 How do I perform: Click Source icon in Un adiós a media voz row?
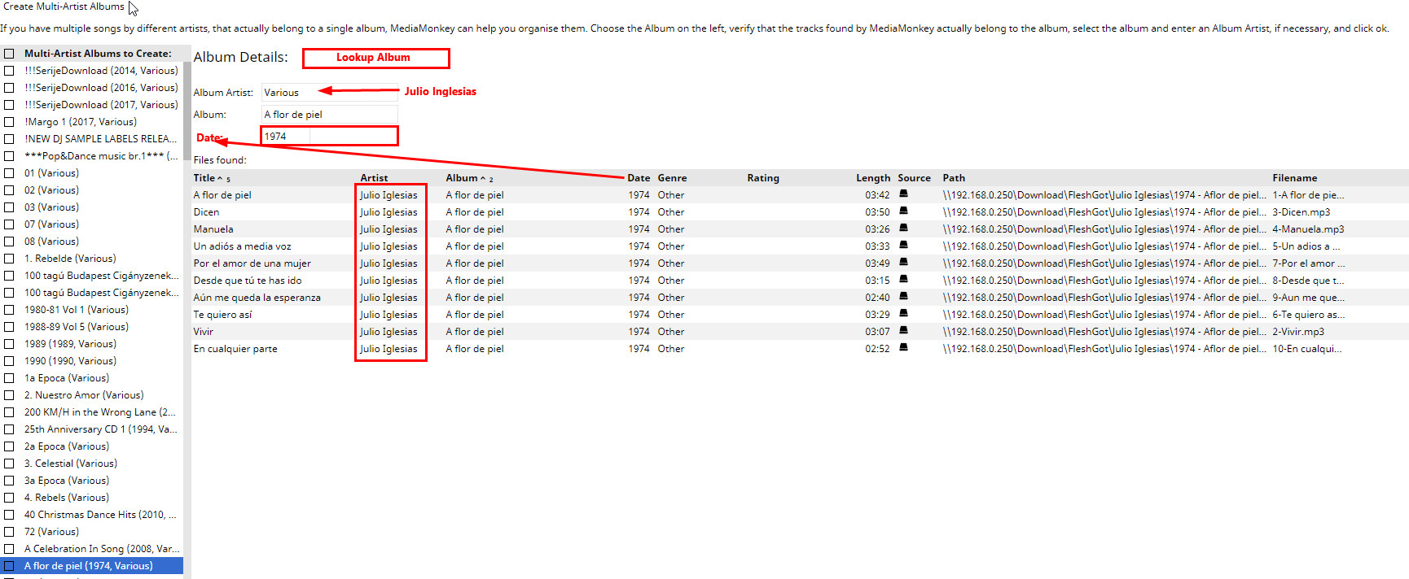click(x=903, y=246)
